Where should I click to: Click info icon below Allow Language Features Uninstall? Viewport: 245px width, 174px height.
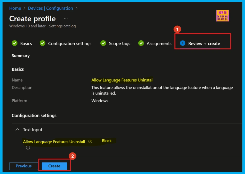[28, 148]
